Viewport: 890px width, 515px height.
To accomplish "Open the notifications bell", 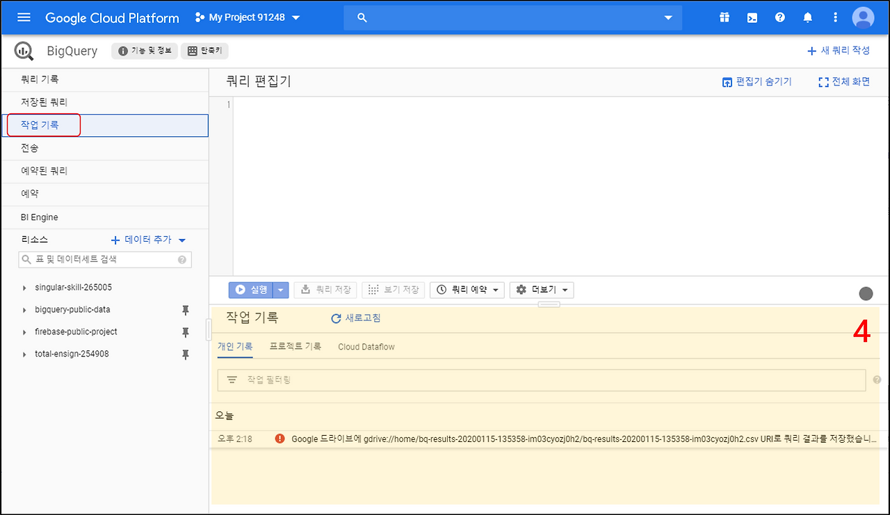I will click(x=808, y=17).
